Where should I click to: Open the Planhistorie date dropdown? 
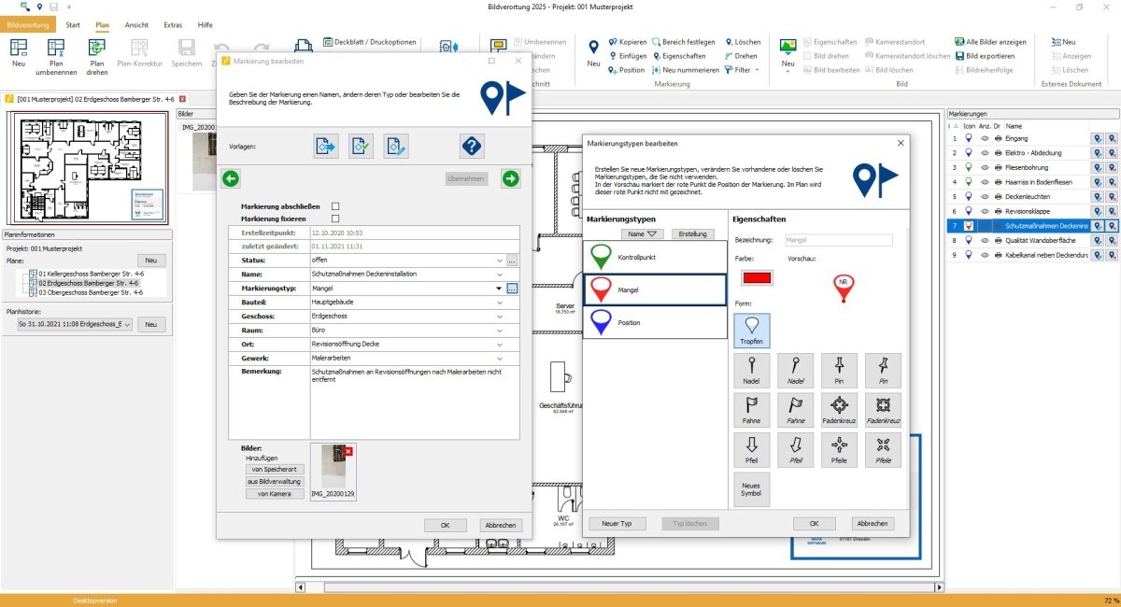point(75,324)
